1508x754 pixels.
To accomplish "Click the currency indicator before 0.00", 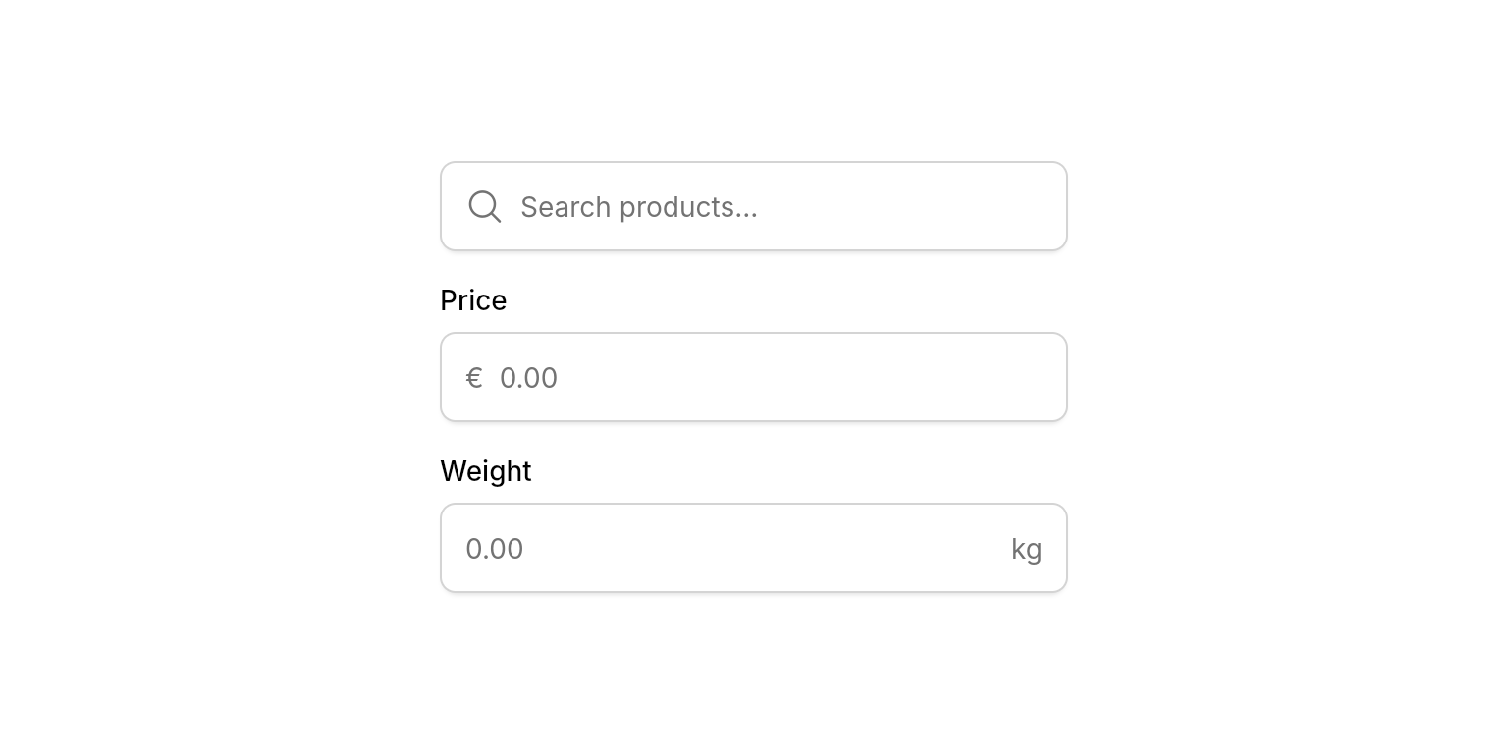I will 474,377.
